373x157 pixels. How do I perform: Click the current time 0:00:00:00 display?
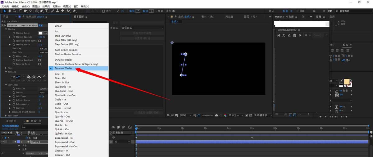click(11, 126)
